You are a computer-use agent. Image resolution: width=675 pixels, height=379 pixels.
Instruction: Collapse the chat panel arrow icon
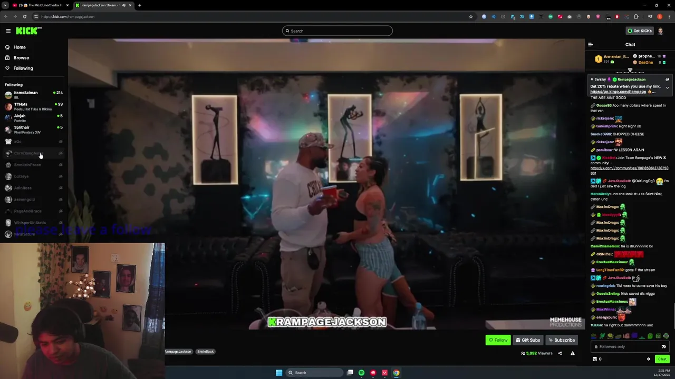click(x=591, y=45)
